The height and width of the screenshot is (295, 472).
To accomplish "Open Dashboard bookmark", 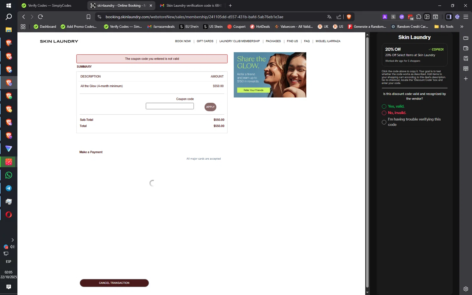I will pyautogui.click(x=45, y=27).
